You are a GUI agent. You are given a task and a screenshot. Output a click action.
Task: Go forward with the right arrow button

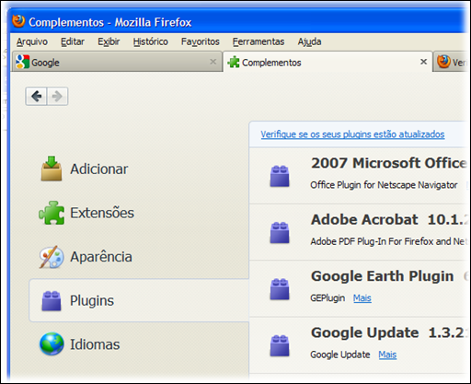pyautogui.click(x=57, y=96)
